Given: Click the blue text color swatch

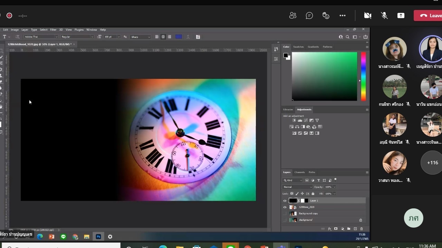Looking at the screenshot, I should [x=179, y=37].
